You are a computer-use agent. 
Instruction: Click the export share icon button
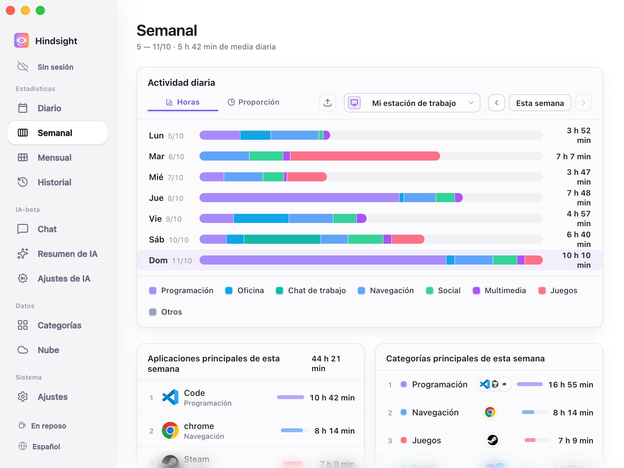(328, 103)
